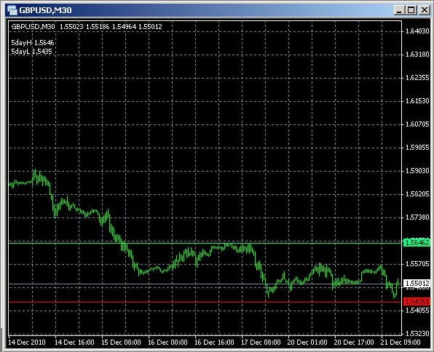Click the 20 Dec 17:00 time label

coord(354,343)
